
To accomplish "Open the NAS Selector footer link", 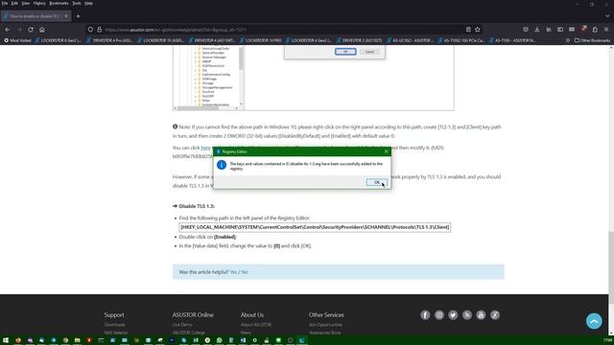I will click(116, 333).
